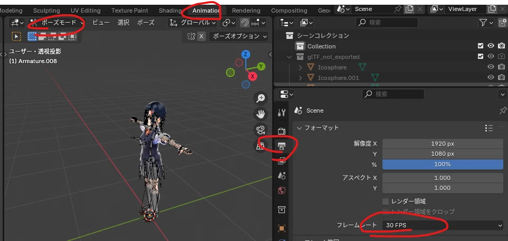Screen dimensions: 508x241
Task: Open ビュー menu
Action: point(101,23)
